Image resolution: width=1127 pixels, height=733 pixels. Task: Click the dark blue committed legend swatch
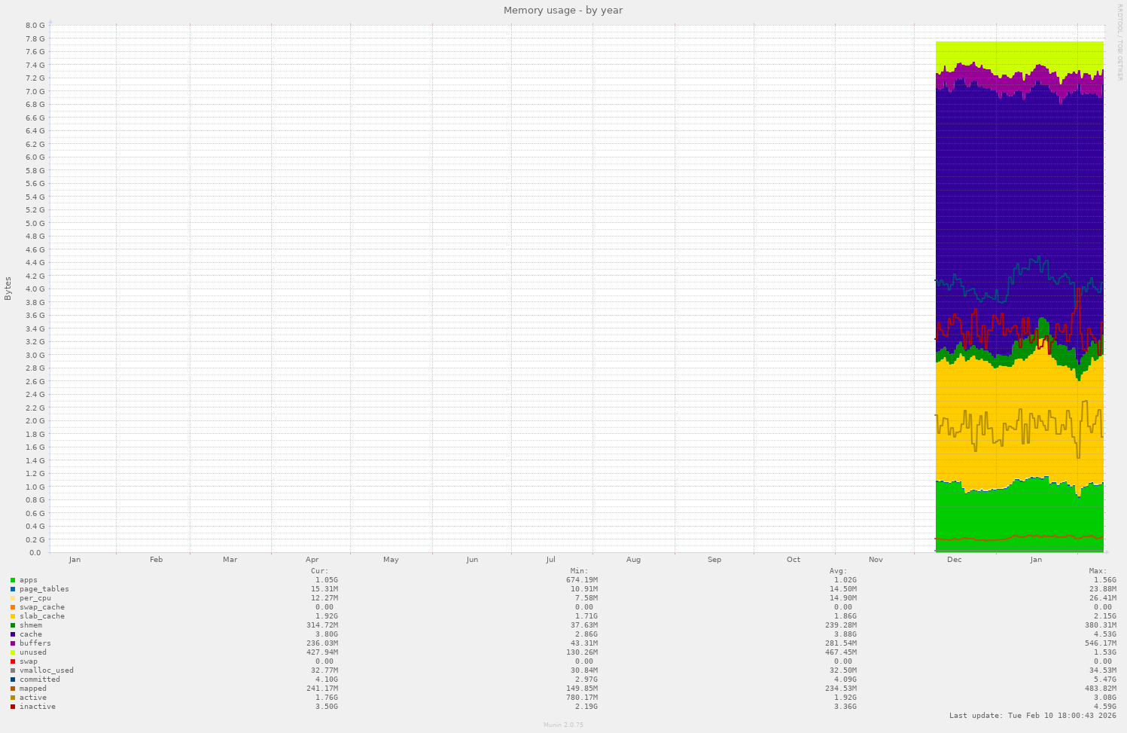pos(12,679)
